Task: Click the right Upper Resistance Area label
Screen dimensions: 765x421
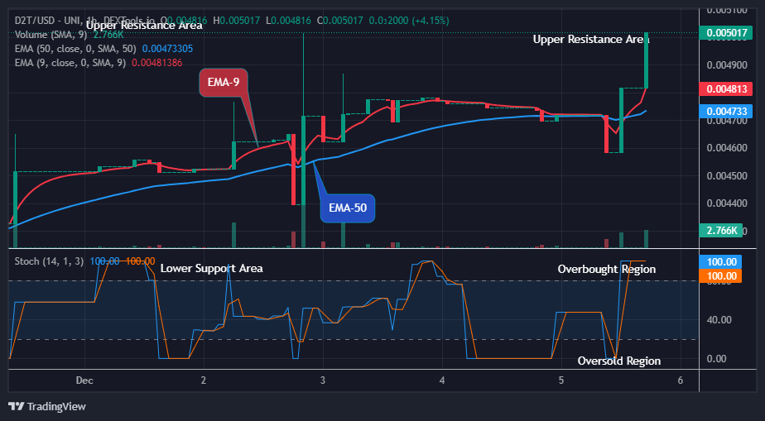Action: click(x=591, y=40)
